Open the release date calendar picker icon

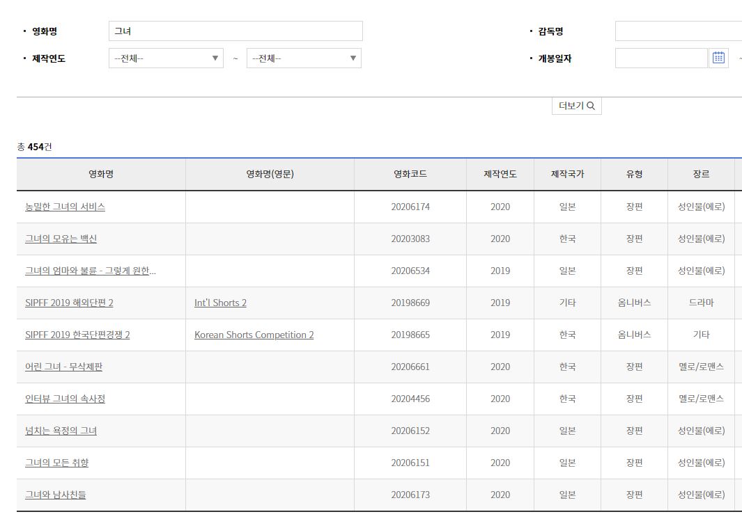pyautogui.click(x=718, y=58)
